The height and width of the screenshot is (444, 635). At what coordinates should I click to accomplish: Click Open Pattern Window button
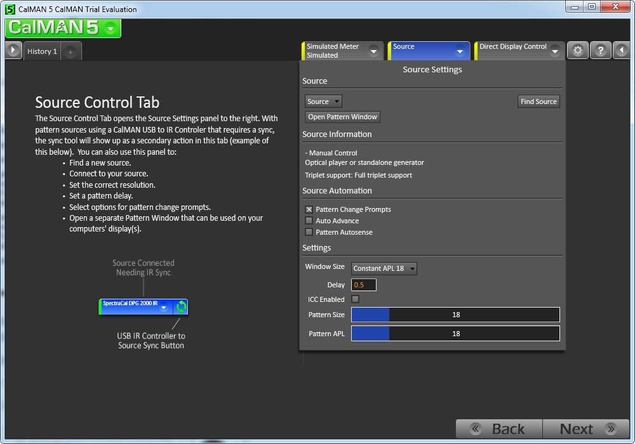[x=342, y=117]
